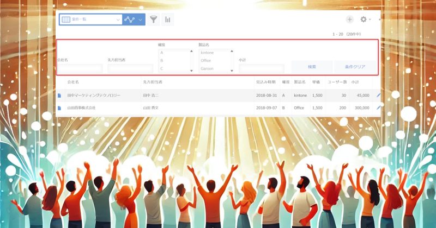Add a new record with plus icon
The height and width of the screenshot is (228, 436).
tap(349, 20)
